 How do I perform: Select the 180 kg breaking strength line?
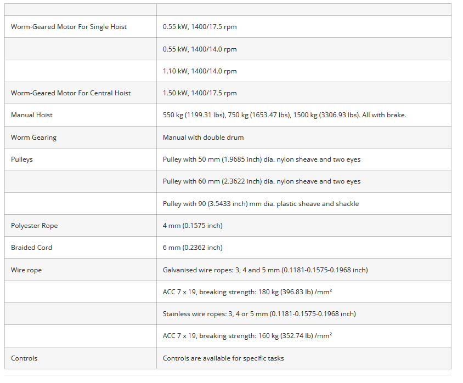[247, 292]
